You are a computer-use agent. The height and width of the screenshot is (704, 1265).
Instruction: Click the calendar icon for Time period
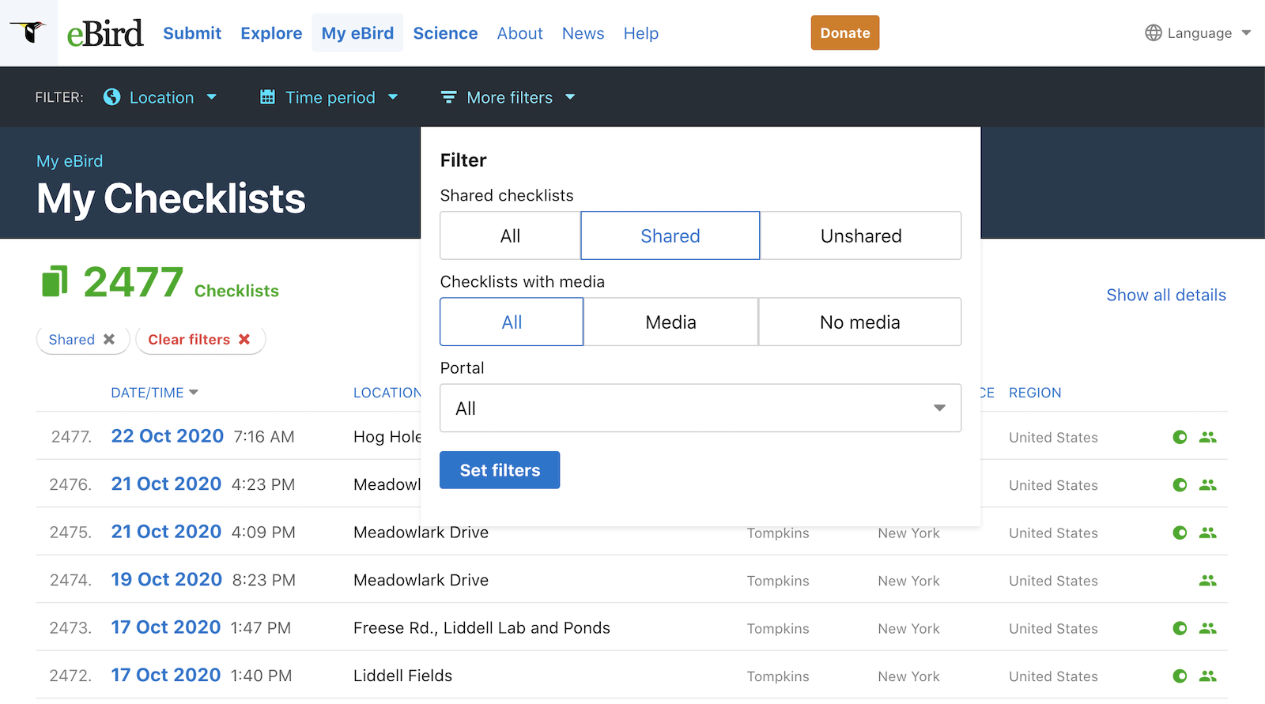click(x=268, y=97)
